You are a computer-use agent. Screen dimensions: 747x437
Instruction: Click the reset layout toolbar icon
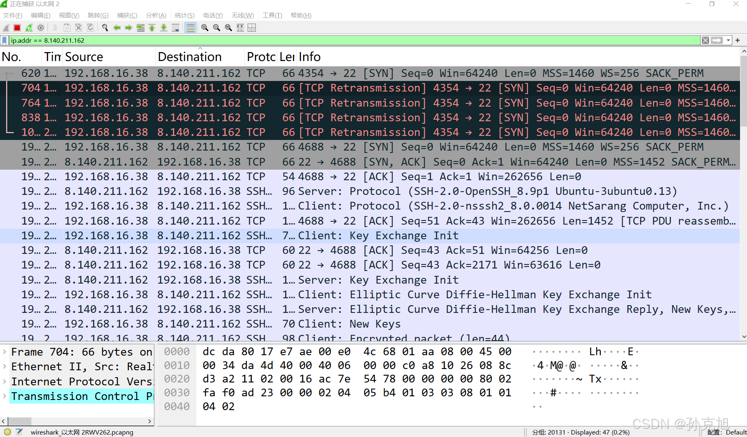252,28
